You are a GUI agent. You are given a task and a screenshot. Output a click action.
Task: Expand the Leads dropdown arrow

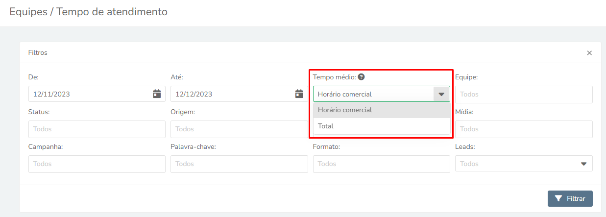coord(583,164)
